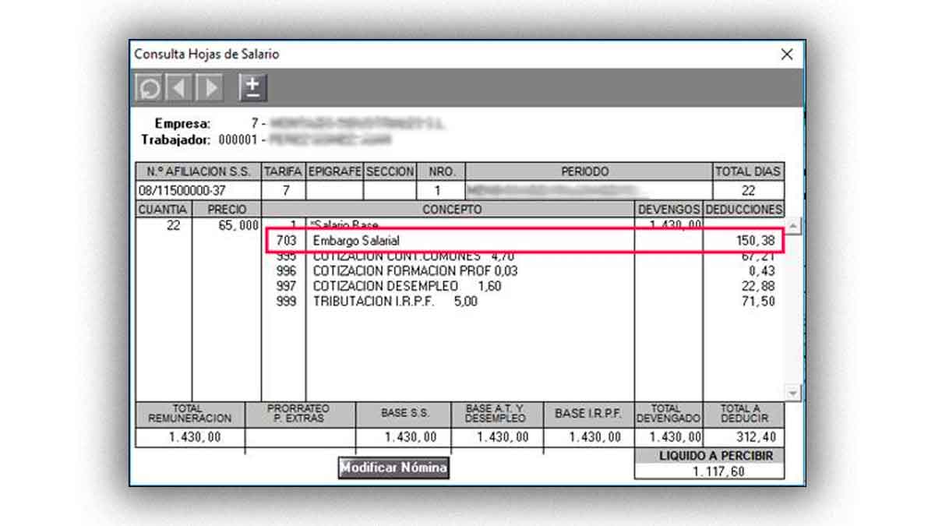Go to the next payslip with right arrow

tap(210, 88)
